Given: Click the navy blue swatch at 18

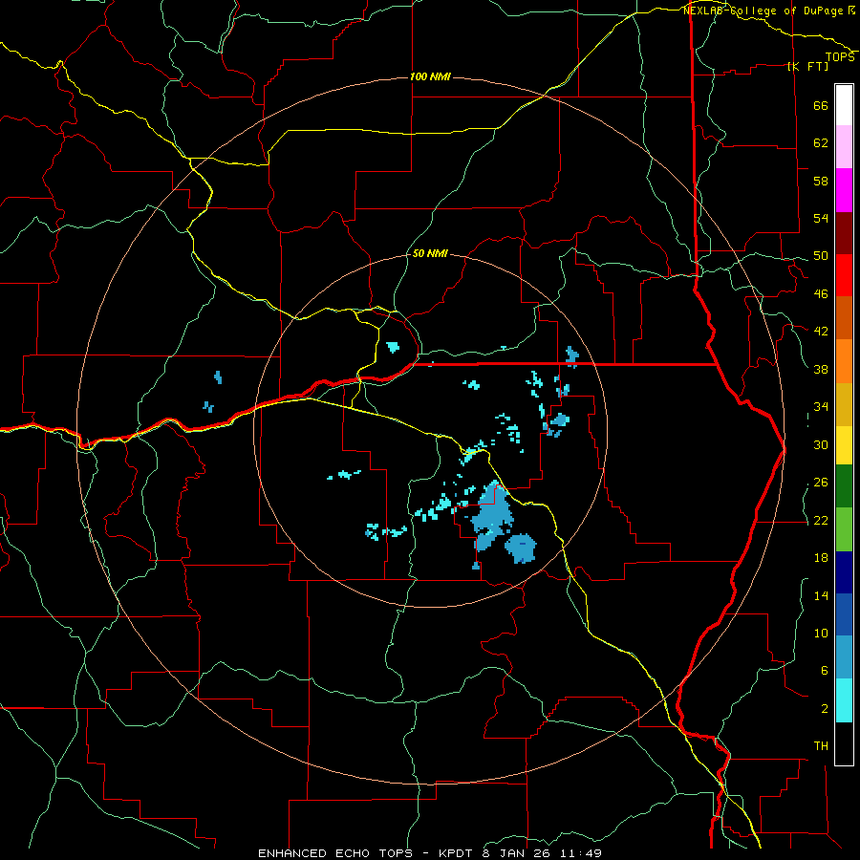Looking at the screenshot, I should (844, 572).
